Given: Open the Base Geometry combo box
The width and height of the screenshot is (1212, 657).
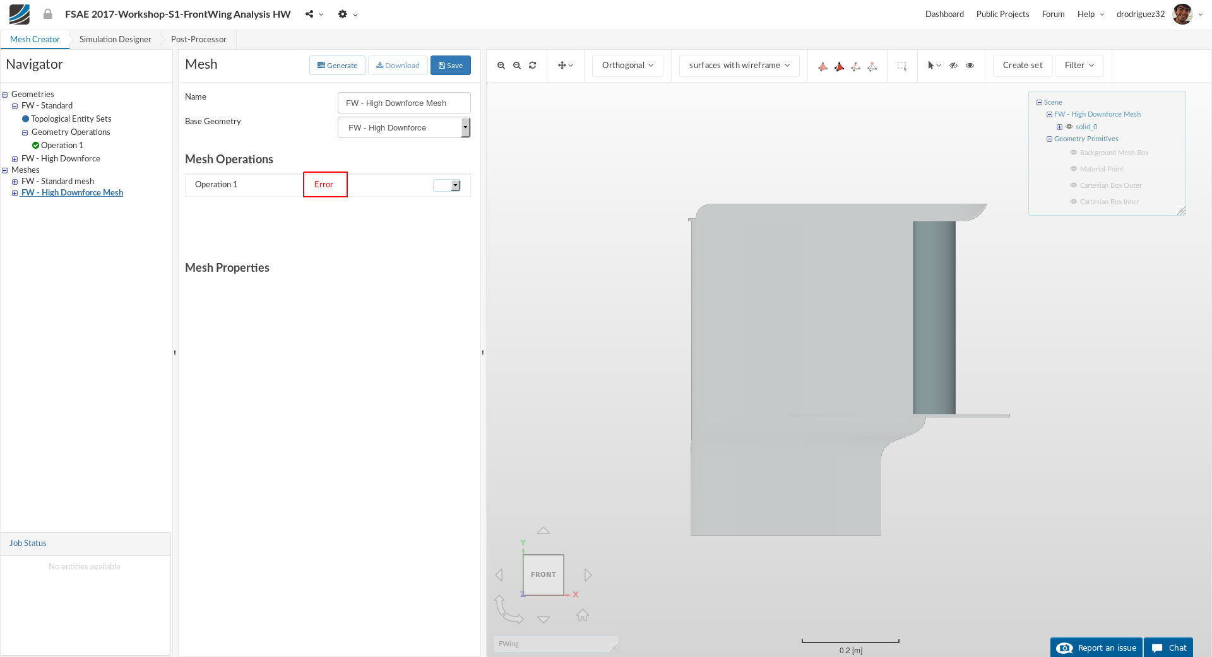Looking at the screenshot, I should pyautogui.click(x=404, y=127).
